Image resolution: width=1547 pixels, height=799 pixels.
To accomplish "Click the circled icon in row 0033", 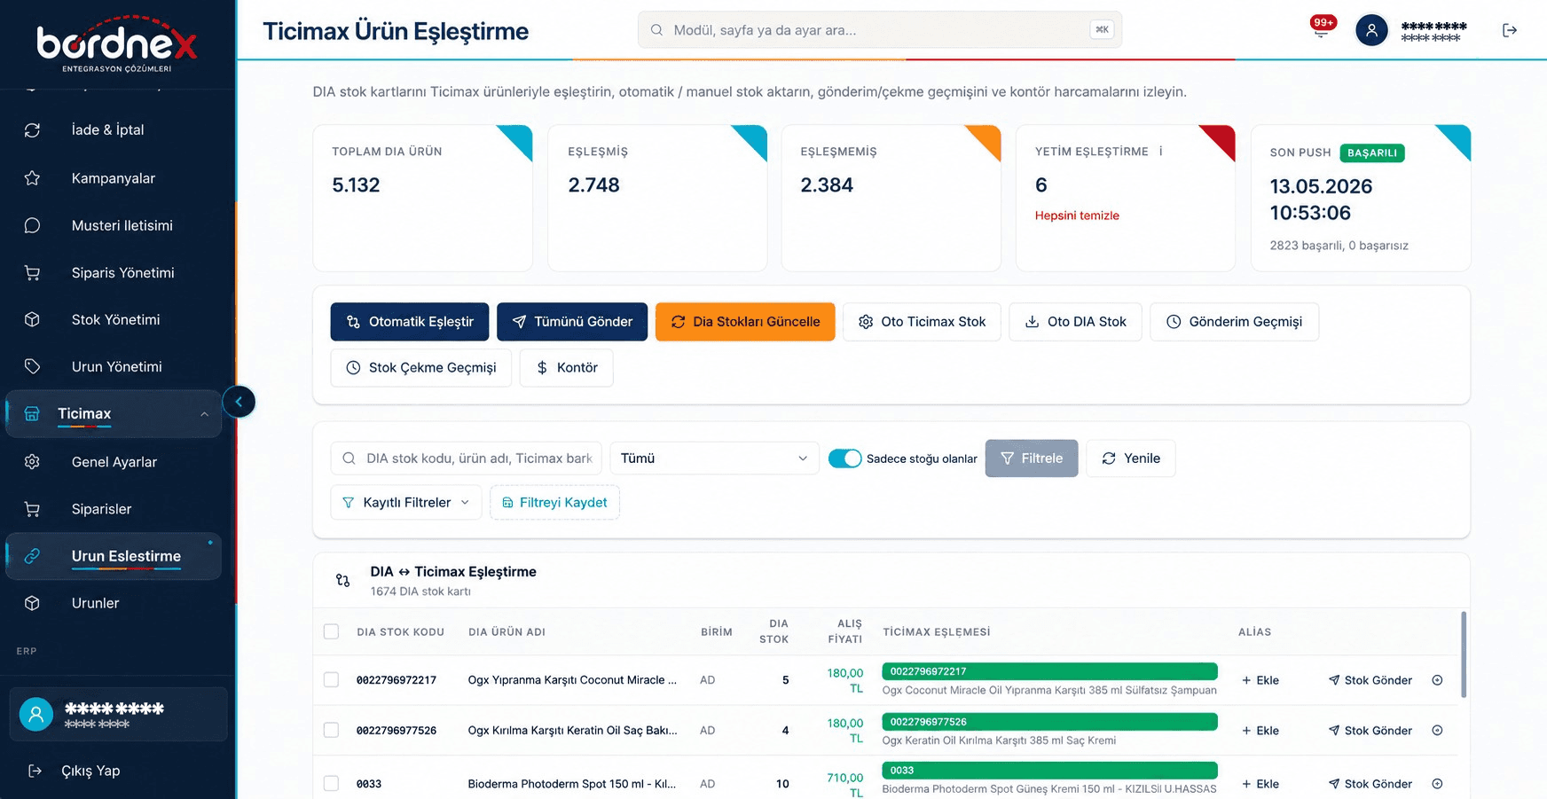I will point(1437,784).
